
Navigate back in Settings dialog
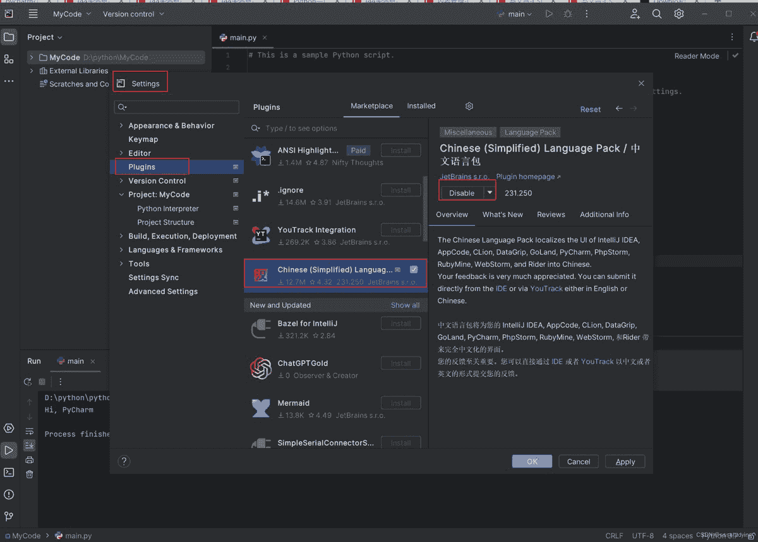[x=619, y=109]
